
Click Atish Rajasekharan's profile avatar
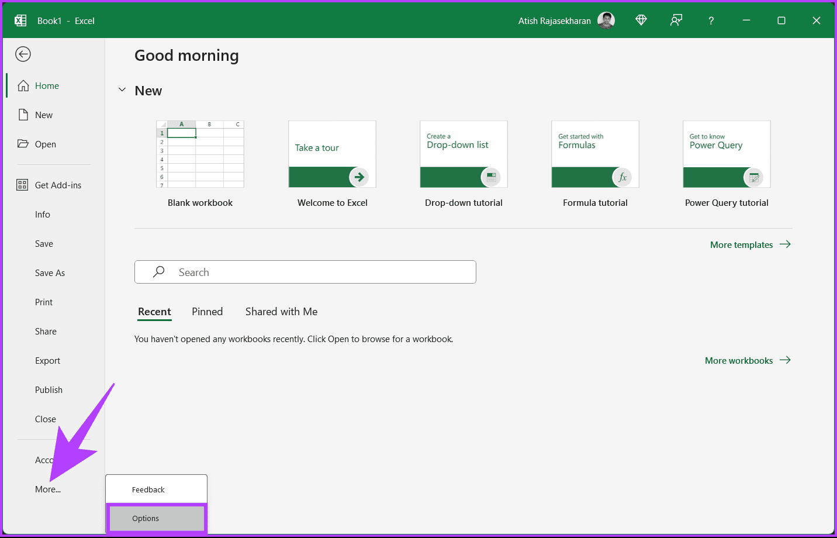(606, 20)
